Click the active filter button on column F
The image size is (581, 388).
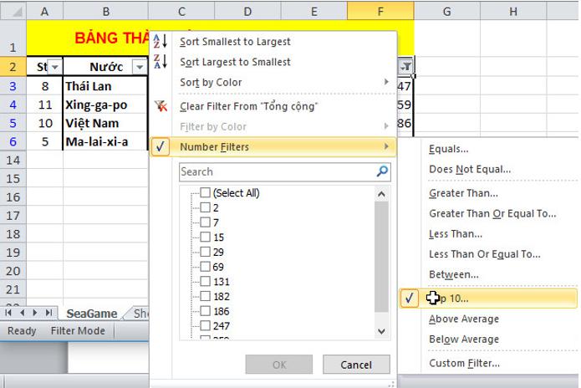click(406, 67)
